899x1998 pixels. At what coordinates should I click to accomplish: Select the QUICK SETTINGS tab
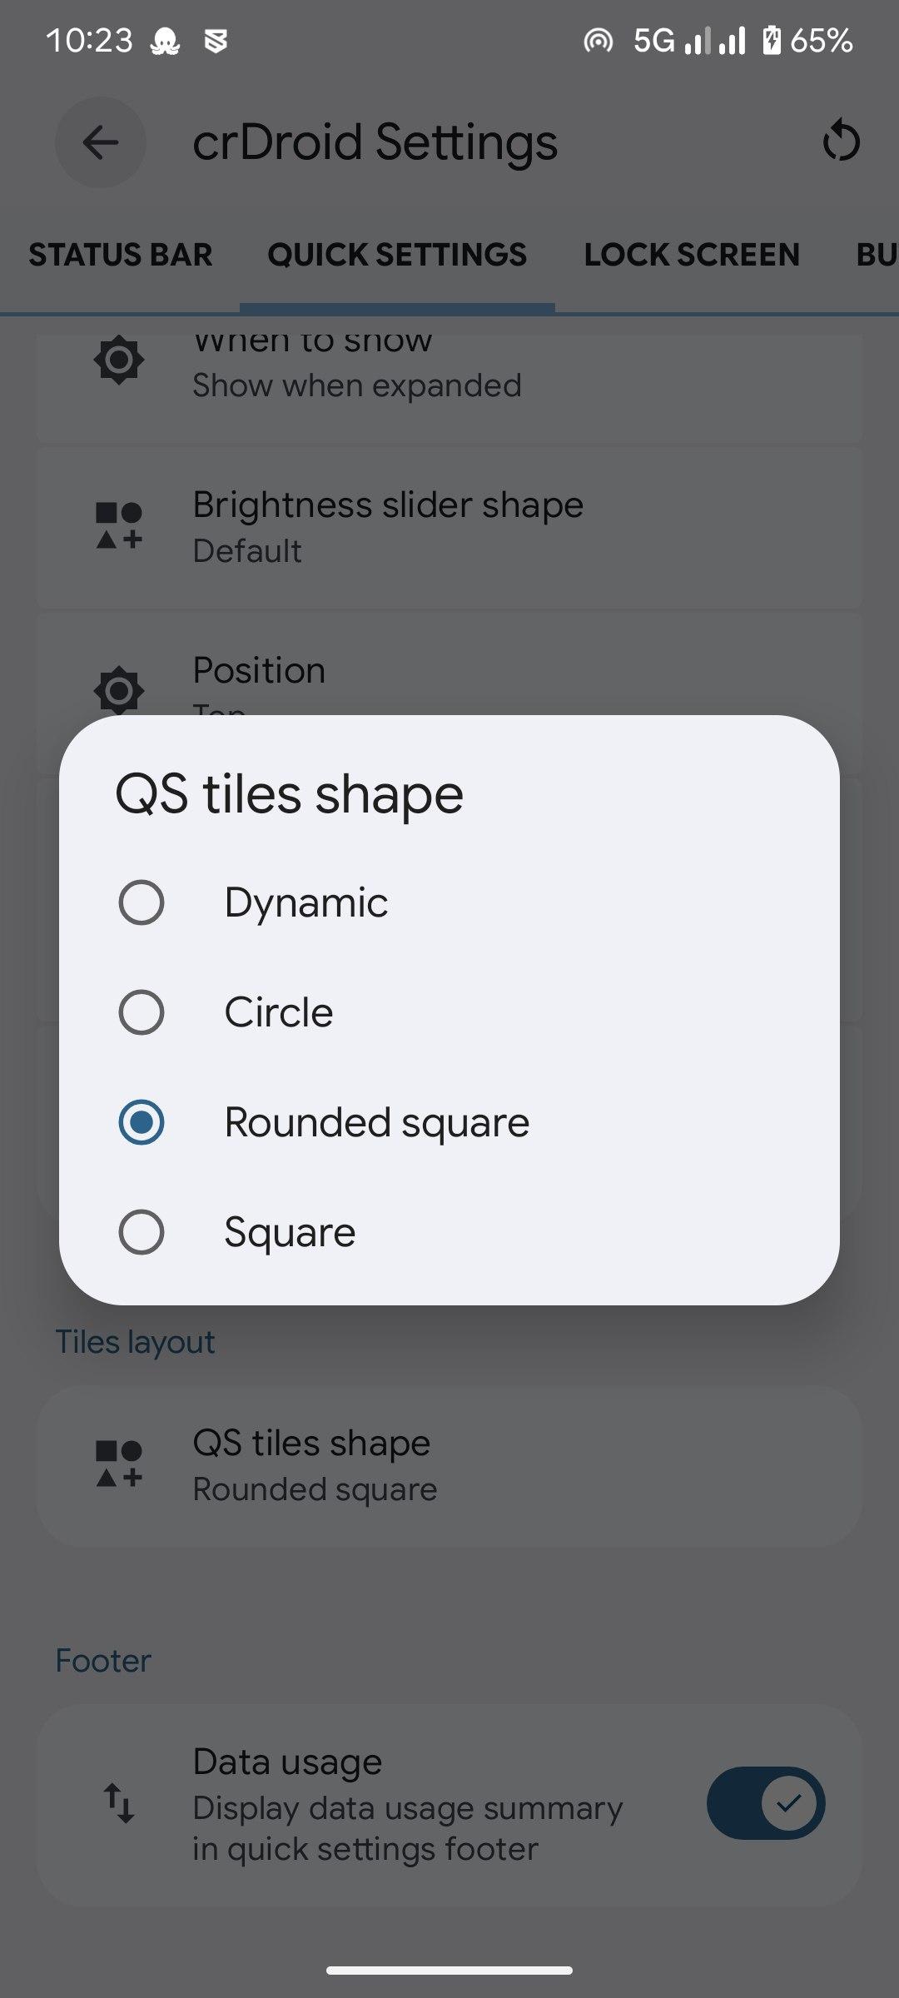pos(397,255)
